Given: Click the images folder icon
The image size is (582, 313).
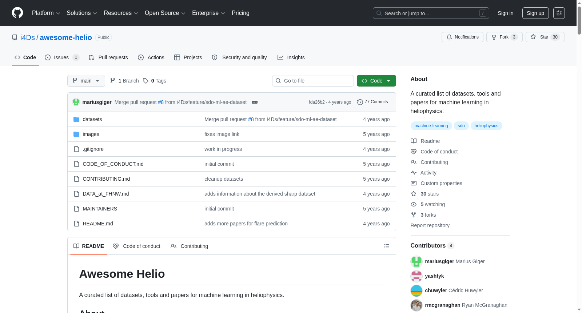Looking at the screenshot, I should coord(76,134).
